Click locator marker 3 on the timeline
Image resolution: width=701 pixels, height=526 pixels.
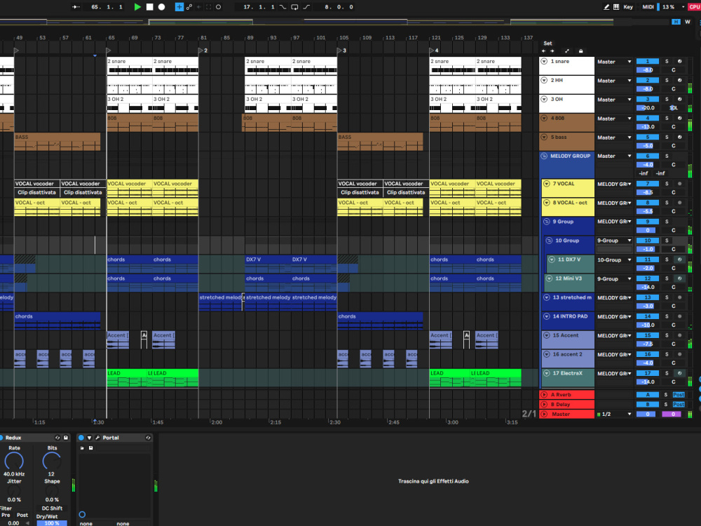pyautogui.click(x=340, y=50)
